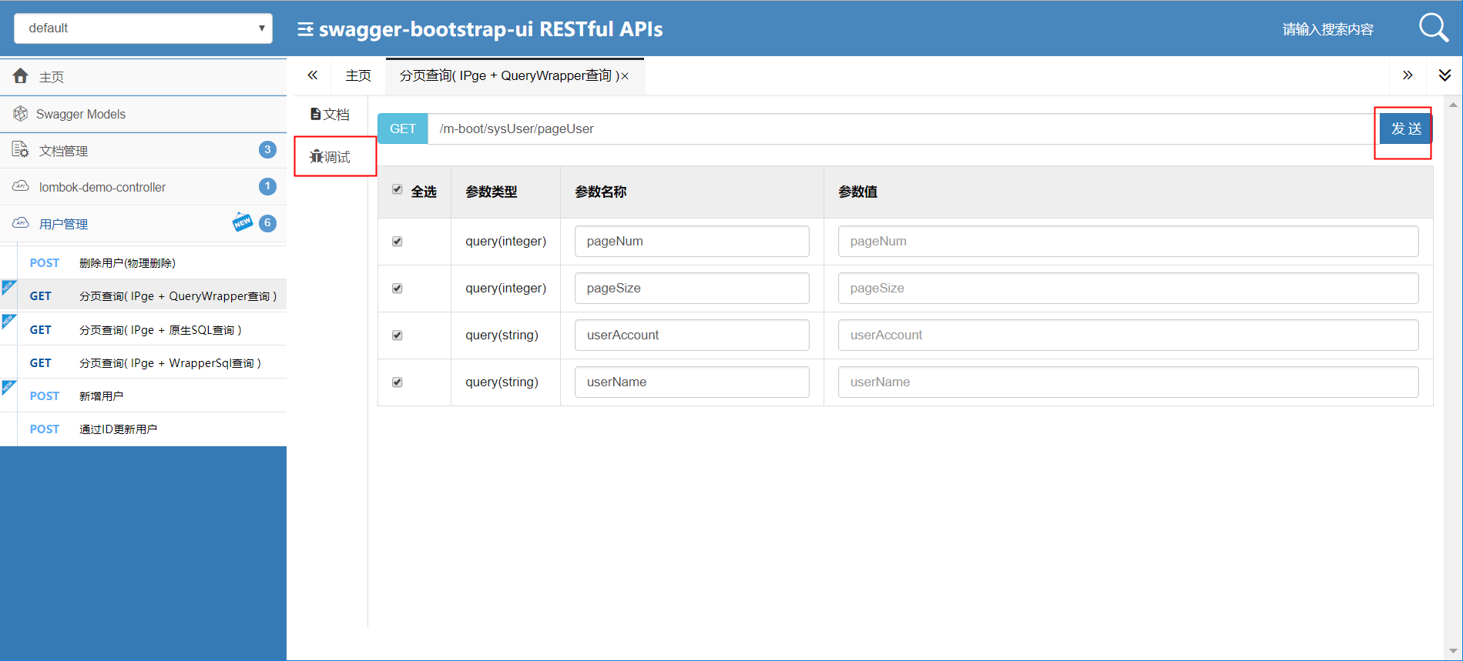
Task: Click the query(integer) type in pageNum row
Action: coord(505,242)
